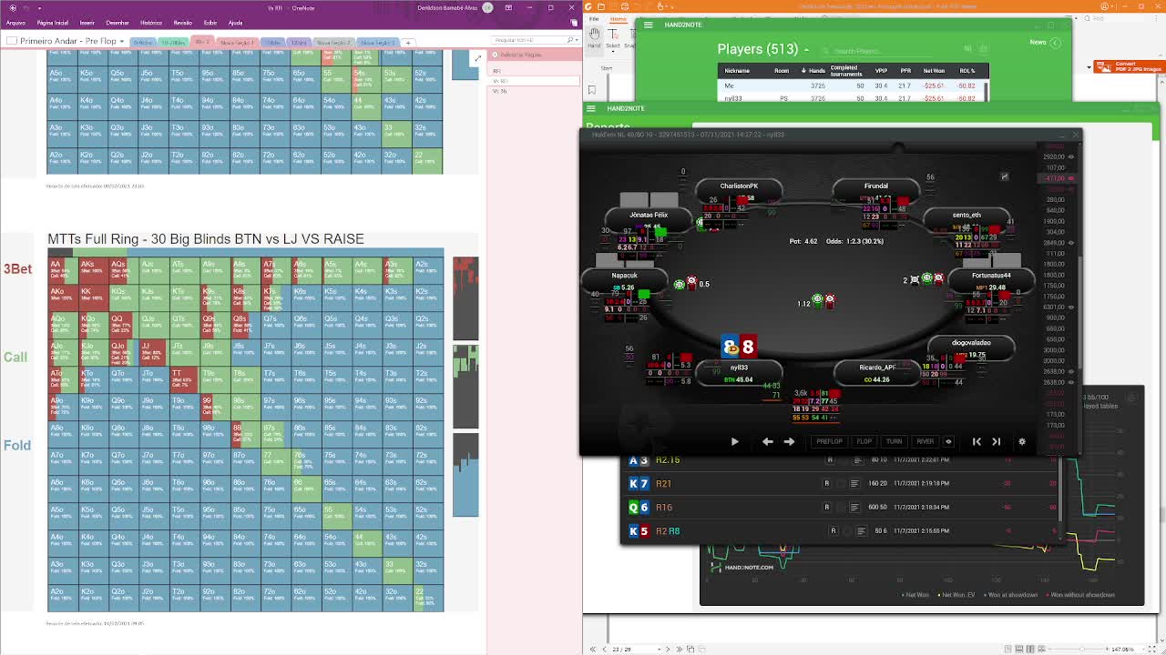Toggle 'Won without showdown' series in graph legend
Viewport: 1166px width, 655px height.
(x=1080, y=595)
